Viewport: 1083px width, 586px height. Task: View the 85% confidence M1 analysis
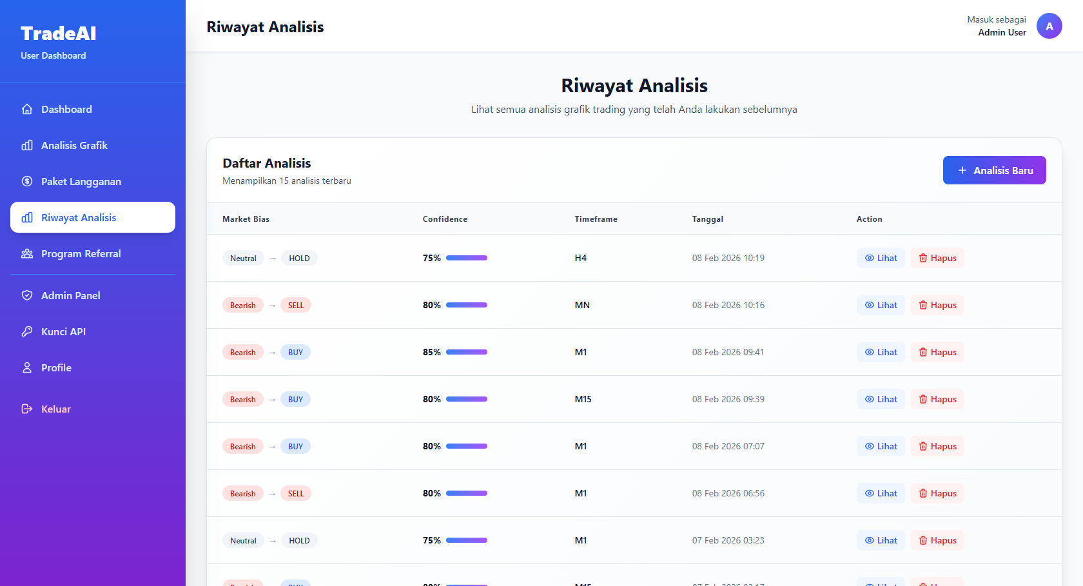[881, 352]
